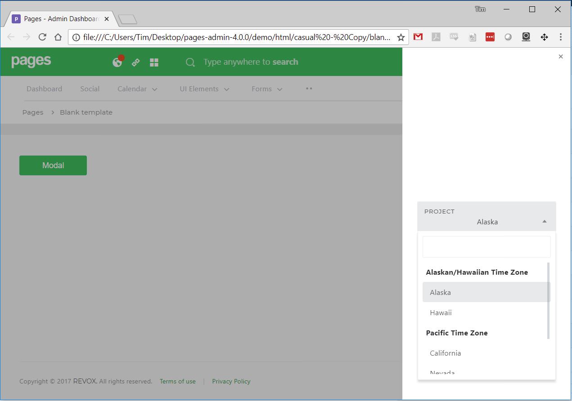The height and width of the screenshot is (401, 572).
Task: Click the browser reload icon
Action: tap(42, 37)
